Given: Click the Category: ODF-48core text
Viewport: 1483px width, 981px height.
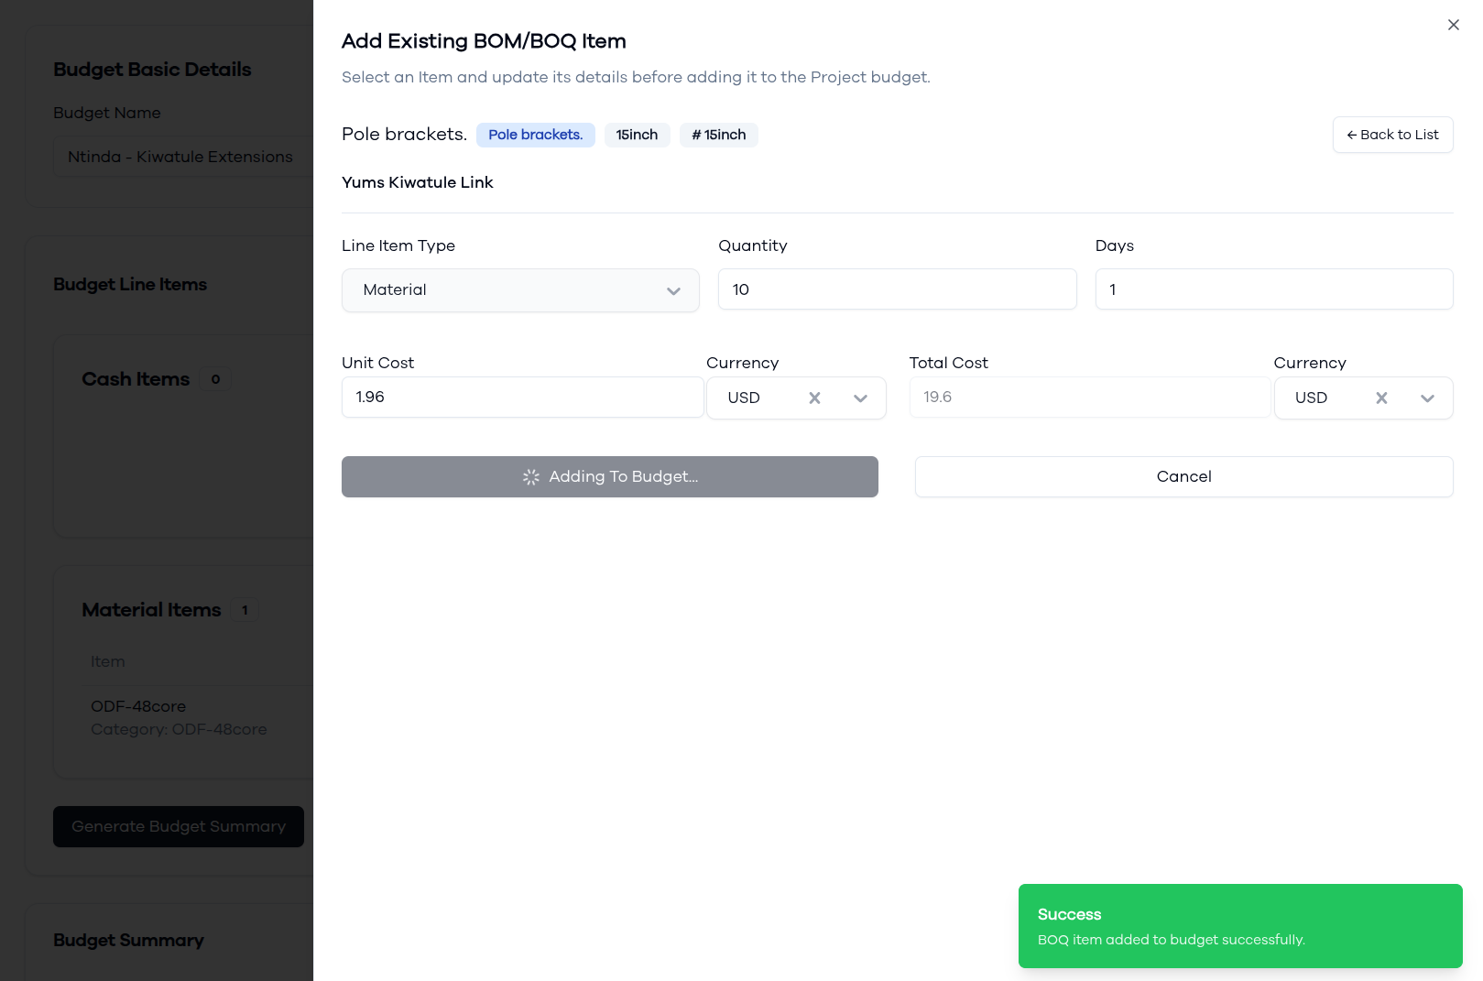Looking at the screenshot, I should [x=179, y=729].
